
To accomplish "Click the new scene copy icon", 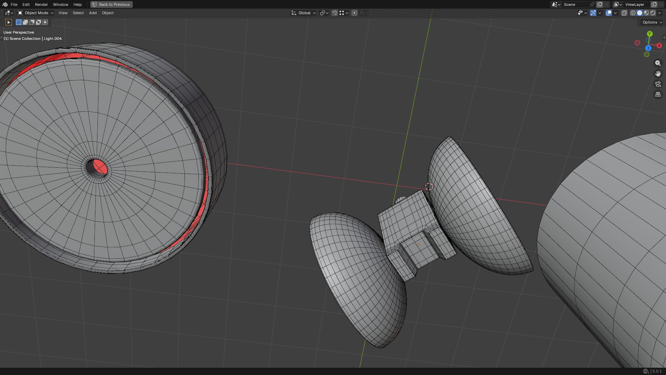I will 600,5.
